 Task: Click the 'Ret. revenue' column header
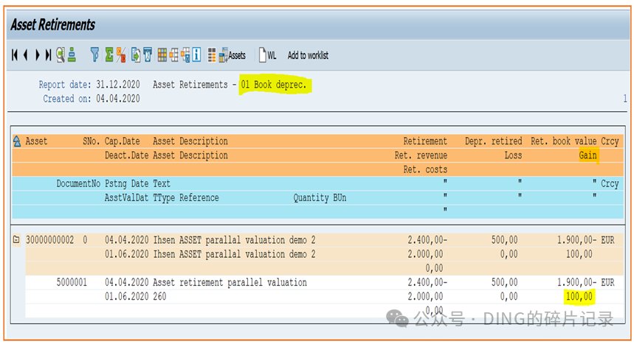421,155
